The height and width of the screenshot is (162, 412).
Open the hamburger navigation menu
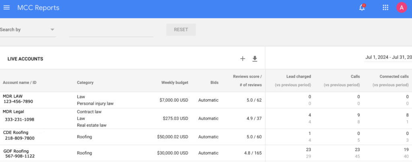pos(6,8)
